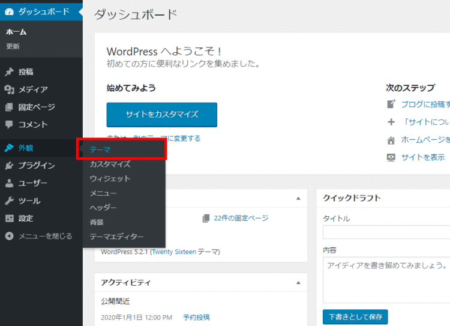Image resolution: width=450 pixels, height=326 pixels.
Task: Open ウィジェット from the submenu
Action: click(x=110, y=178)
